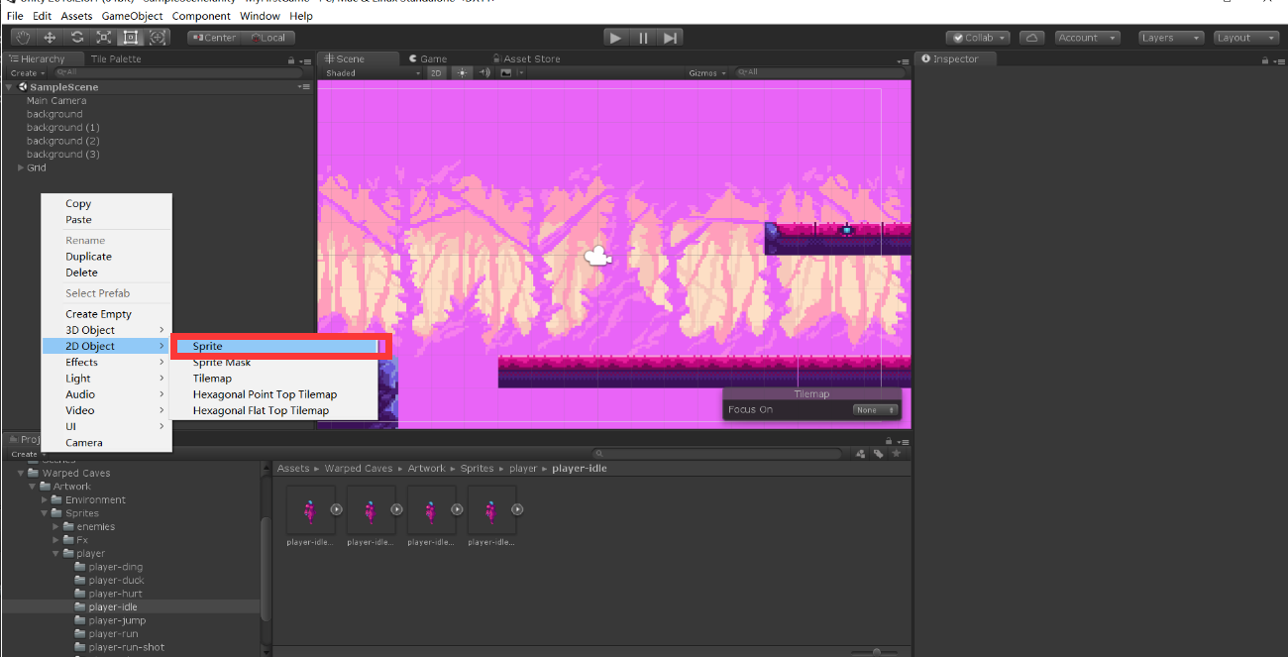
Task: Open the Cloud services window
Action: 1030,37
